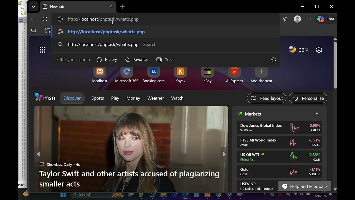355x200 pixels.
Task: Filter search by History
Action: click(x=107, y=59)
